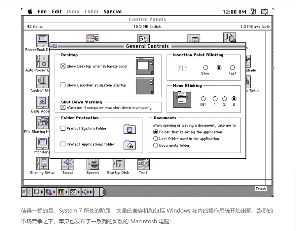Image resolution: width=296 pixels, height=231 pixels.
Task: Open the Help question-mark menu
Action: pyautogui.click(x=253, y=11)
